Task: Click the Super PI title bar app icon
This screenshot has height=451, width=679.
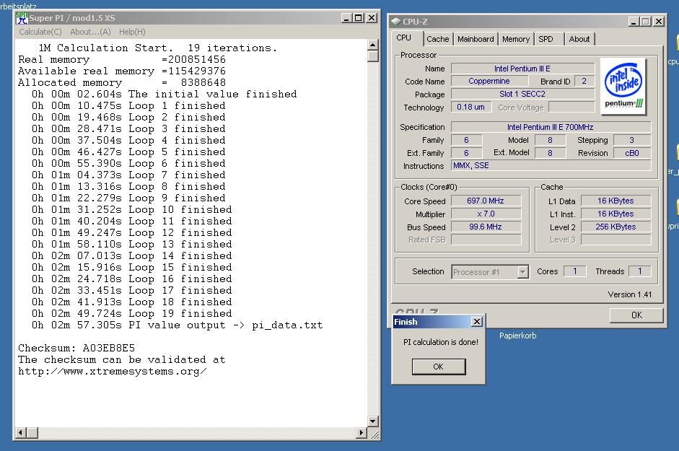Action: [22, 18]
